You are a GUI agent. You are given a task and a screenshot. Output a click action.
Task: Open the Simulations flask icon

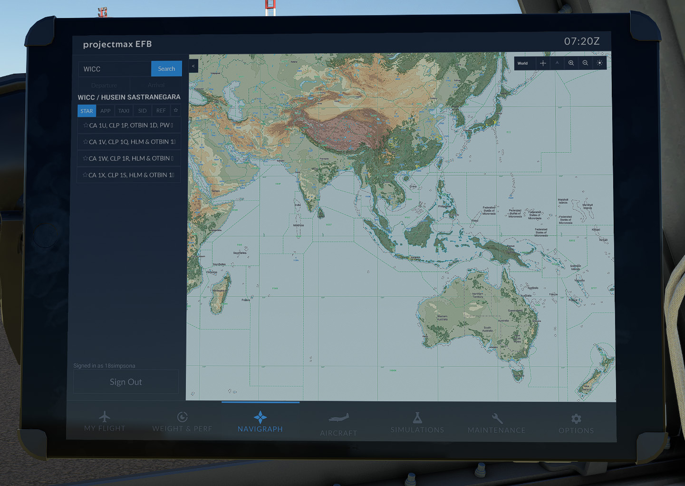pos(417,418)
